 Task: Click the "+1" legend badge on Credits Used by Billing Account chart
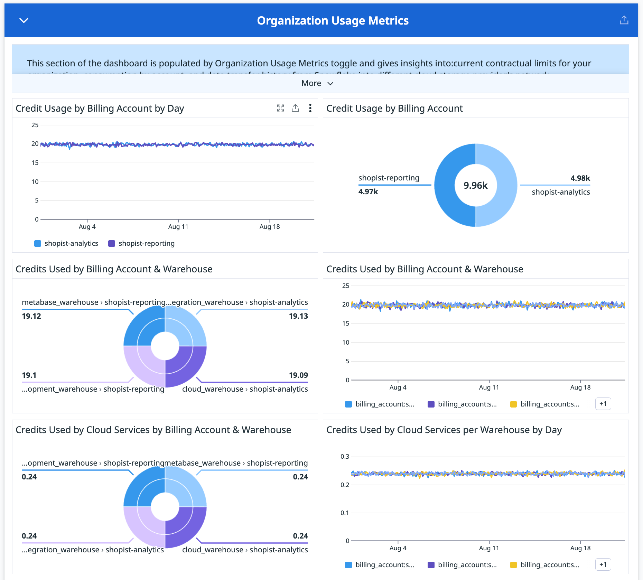(603, 404)
